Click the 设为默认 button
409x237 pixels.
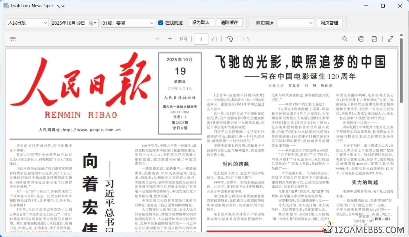(x=201, y=23)
